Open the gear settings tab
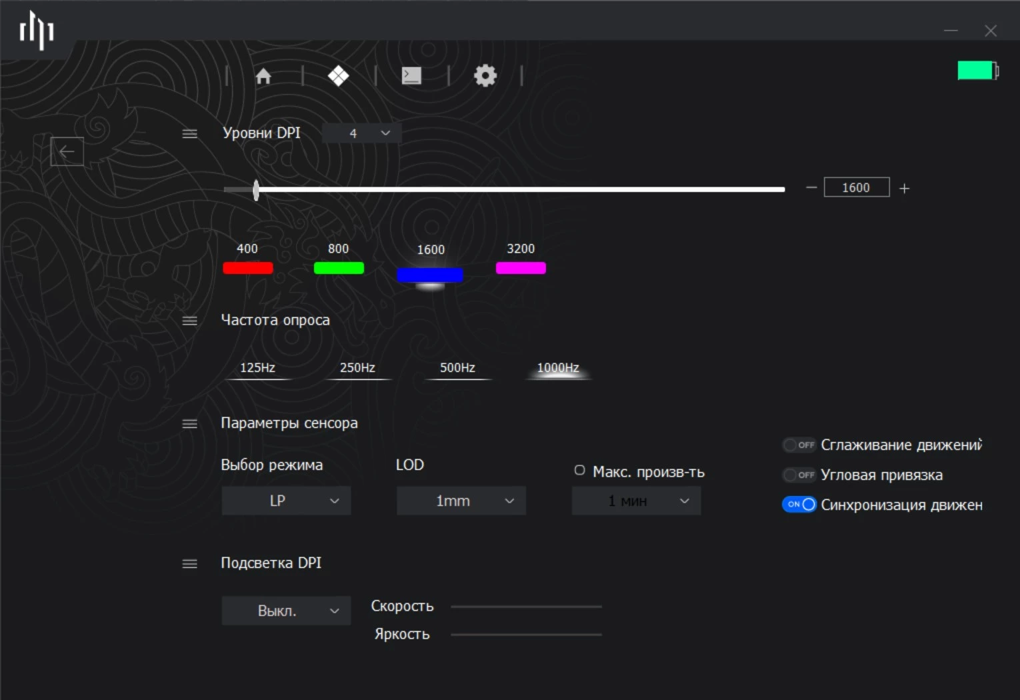Image resolution: width=1020 pixels, height=700 pixels. (x=485, y=76)
